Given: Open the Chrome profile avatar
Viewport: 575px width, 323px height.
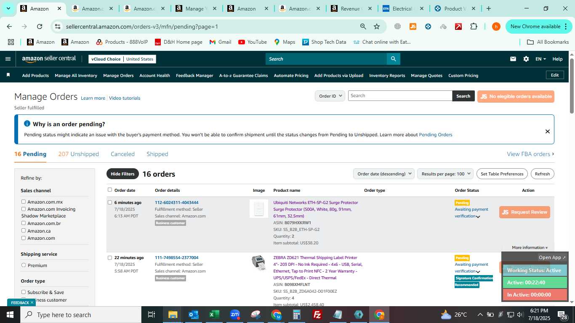Looking at the screenshot, I should pos(496,26).
